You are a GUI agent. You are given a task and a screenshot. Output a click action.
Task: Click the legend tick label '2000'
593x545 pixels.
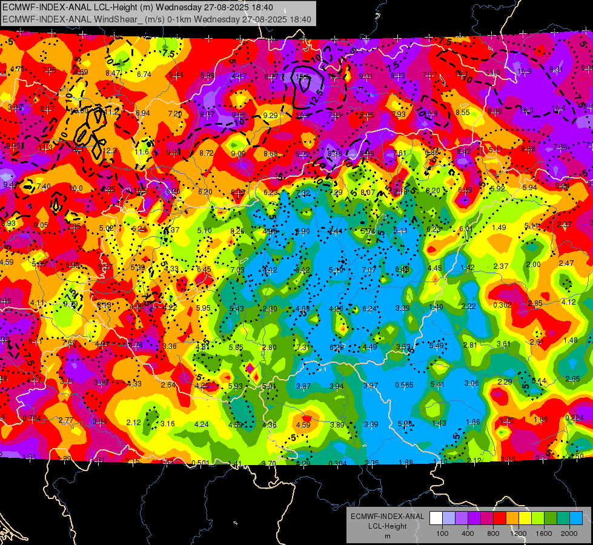(x=569, y=533)
